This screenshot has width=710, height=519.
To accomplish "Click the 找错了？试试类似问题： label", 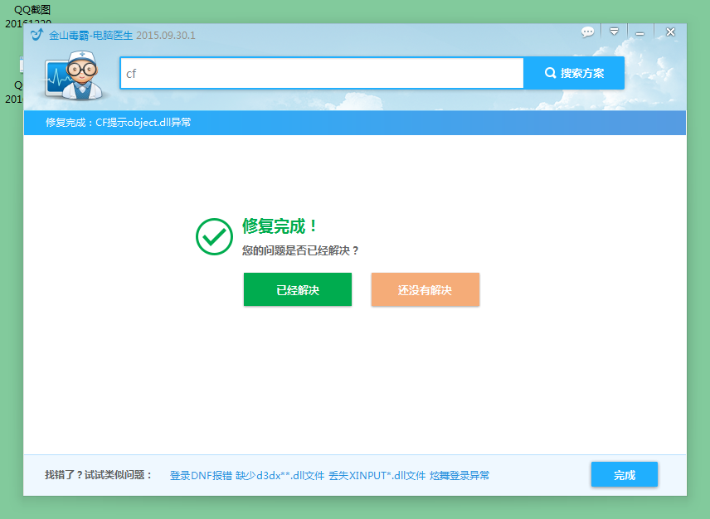I will click(x=99, y=475).
